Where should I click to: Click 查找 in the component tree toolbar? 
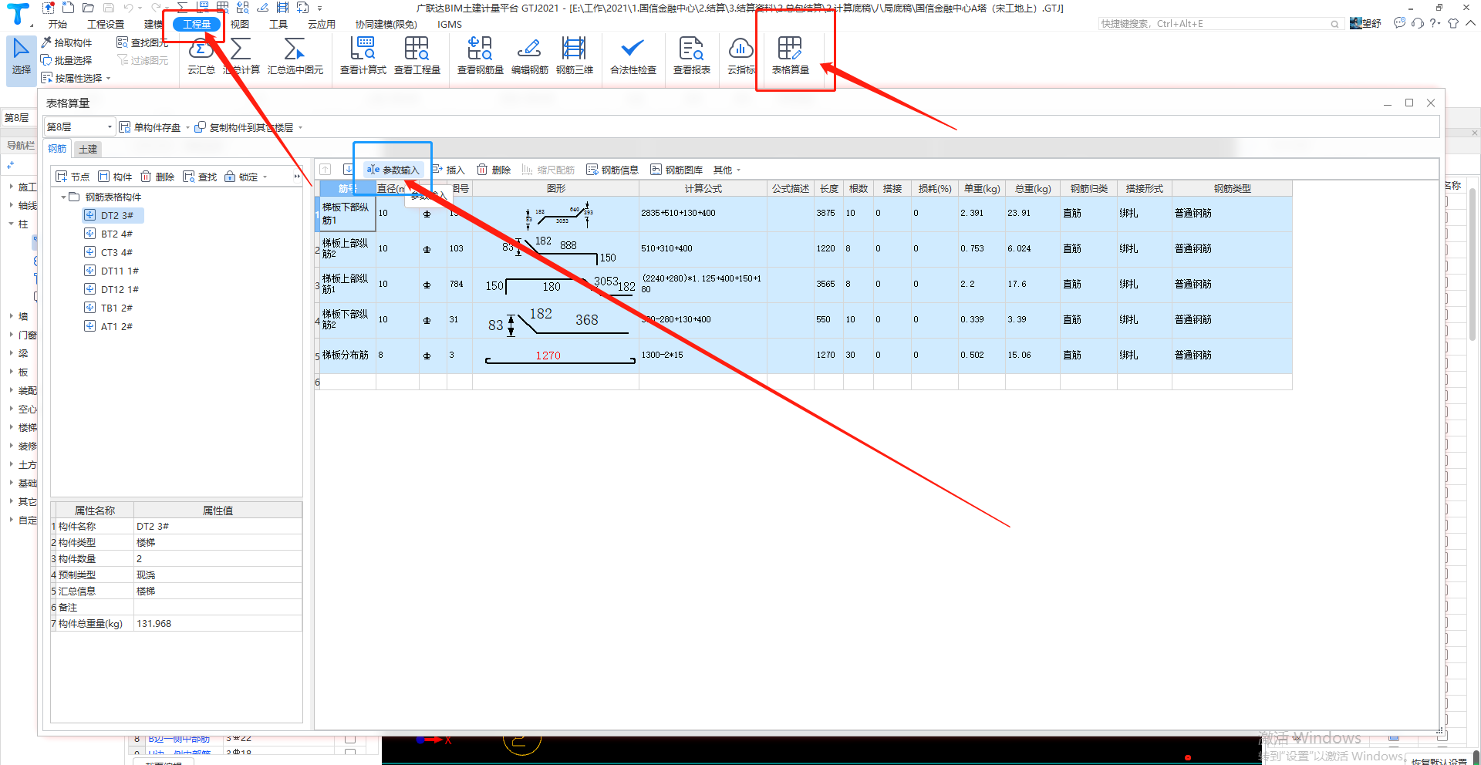point(201,177)
